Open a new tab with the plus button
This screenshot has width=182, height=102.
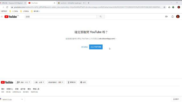coord(88,3)
